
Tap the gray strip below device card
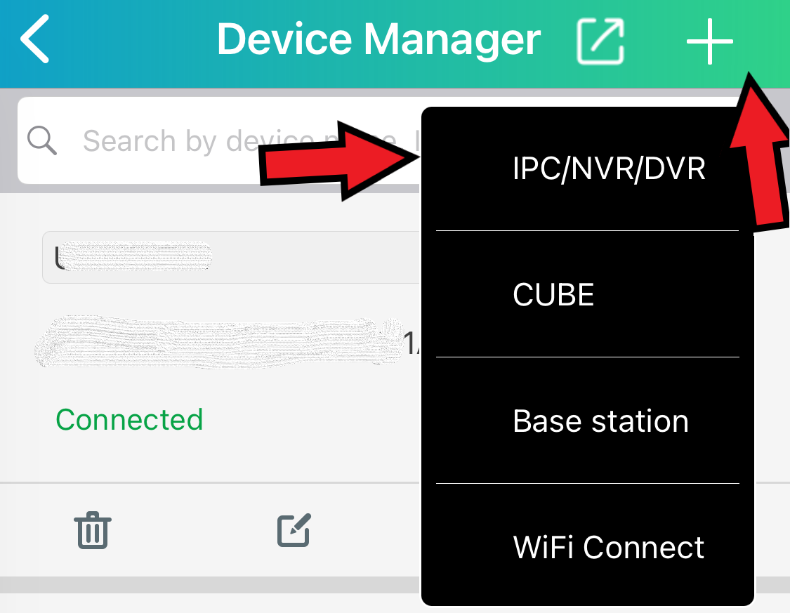(x=209, y=585)
